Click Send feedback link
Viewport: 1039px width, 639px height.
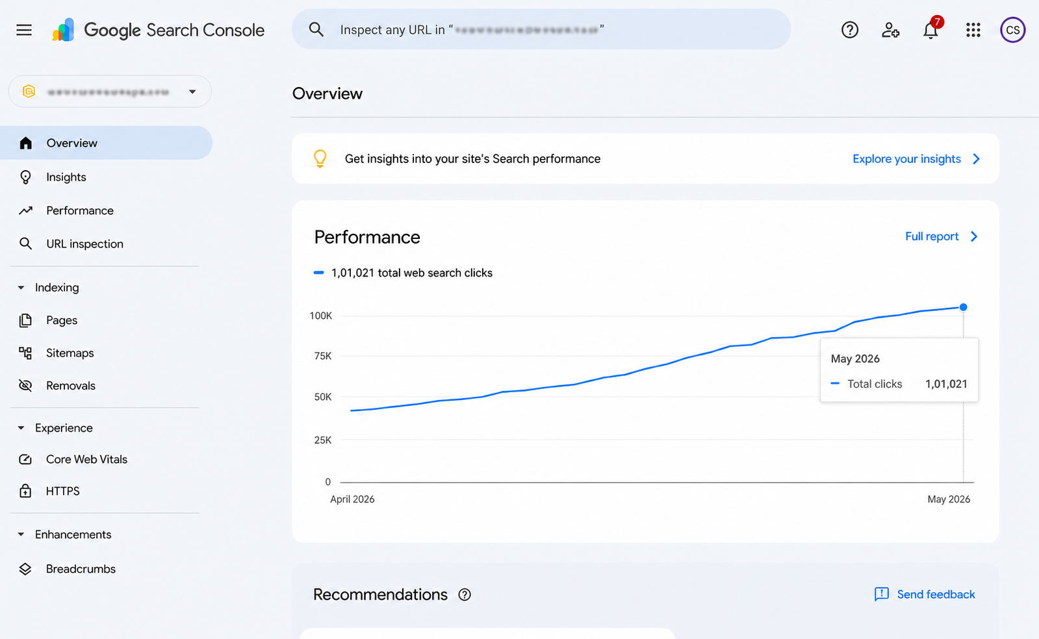point(936,594)
